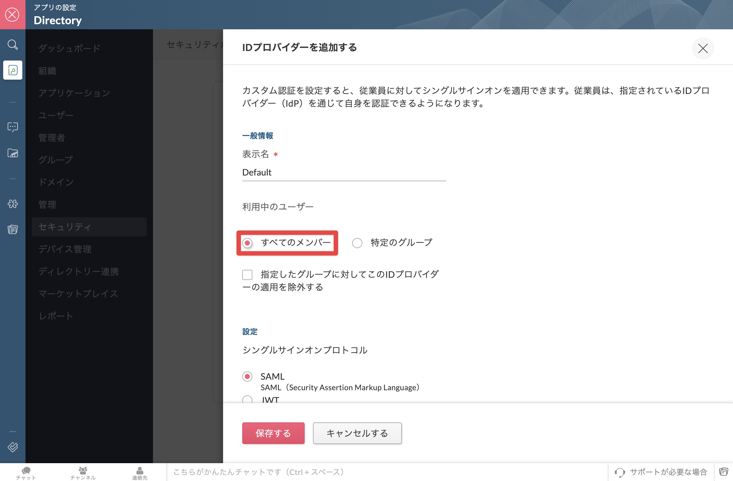Open Contacts icon in bottom bar
733x481 pixels.
tap(140, 473)
